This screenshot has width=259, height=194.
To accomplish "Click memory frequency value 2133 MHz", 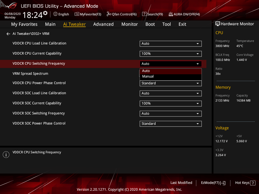I will 222,101.
